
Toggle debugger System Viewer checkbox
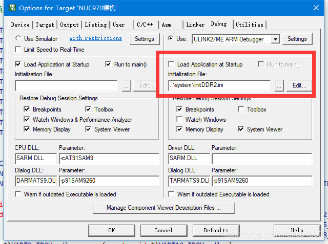point(241,129)
